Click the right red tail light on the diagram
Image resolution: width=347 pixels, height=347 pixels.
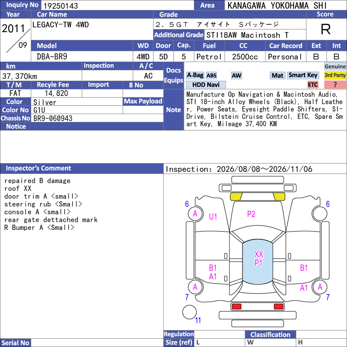tap(278, 307)
